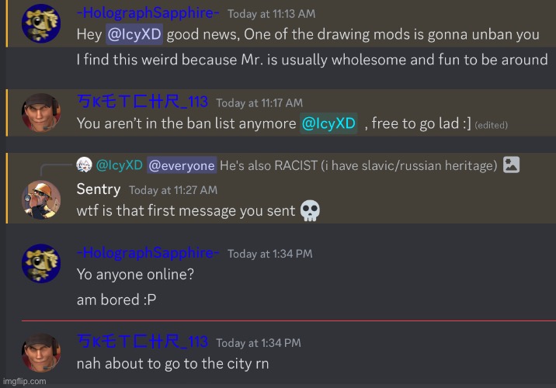Click the imgflip.com watermark
Screen dimensions: 556x388
(25, 381)
